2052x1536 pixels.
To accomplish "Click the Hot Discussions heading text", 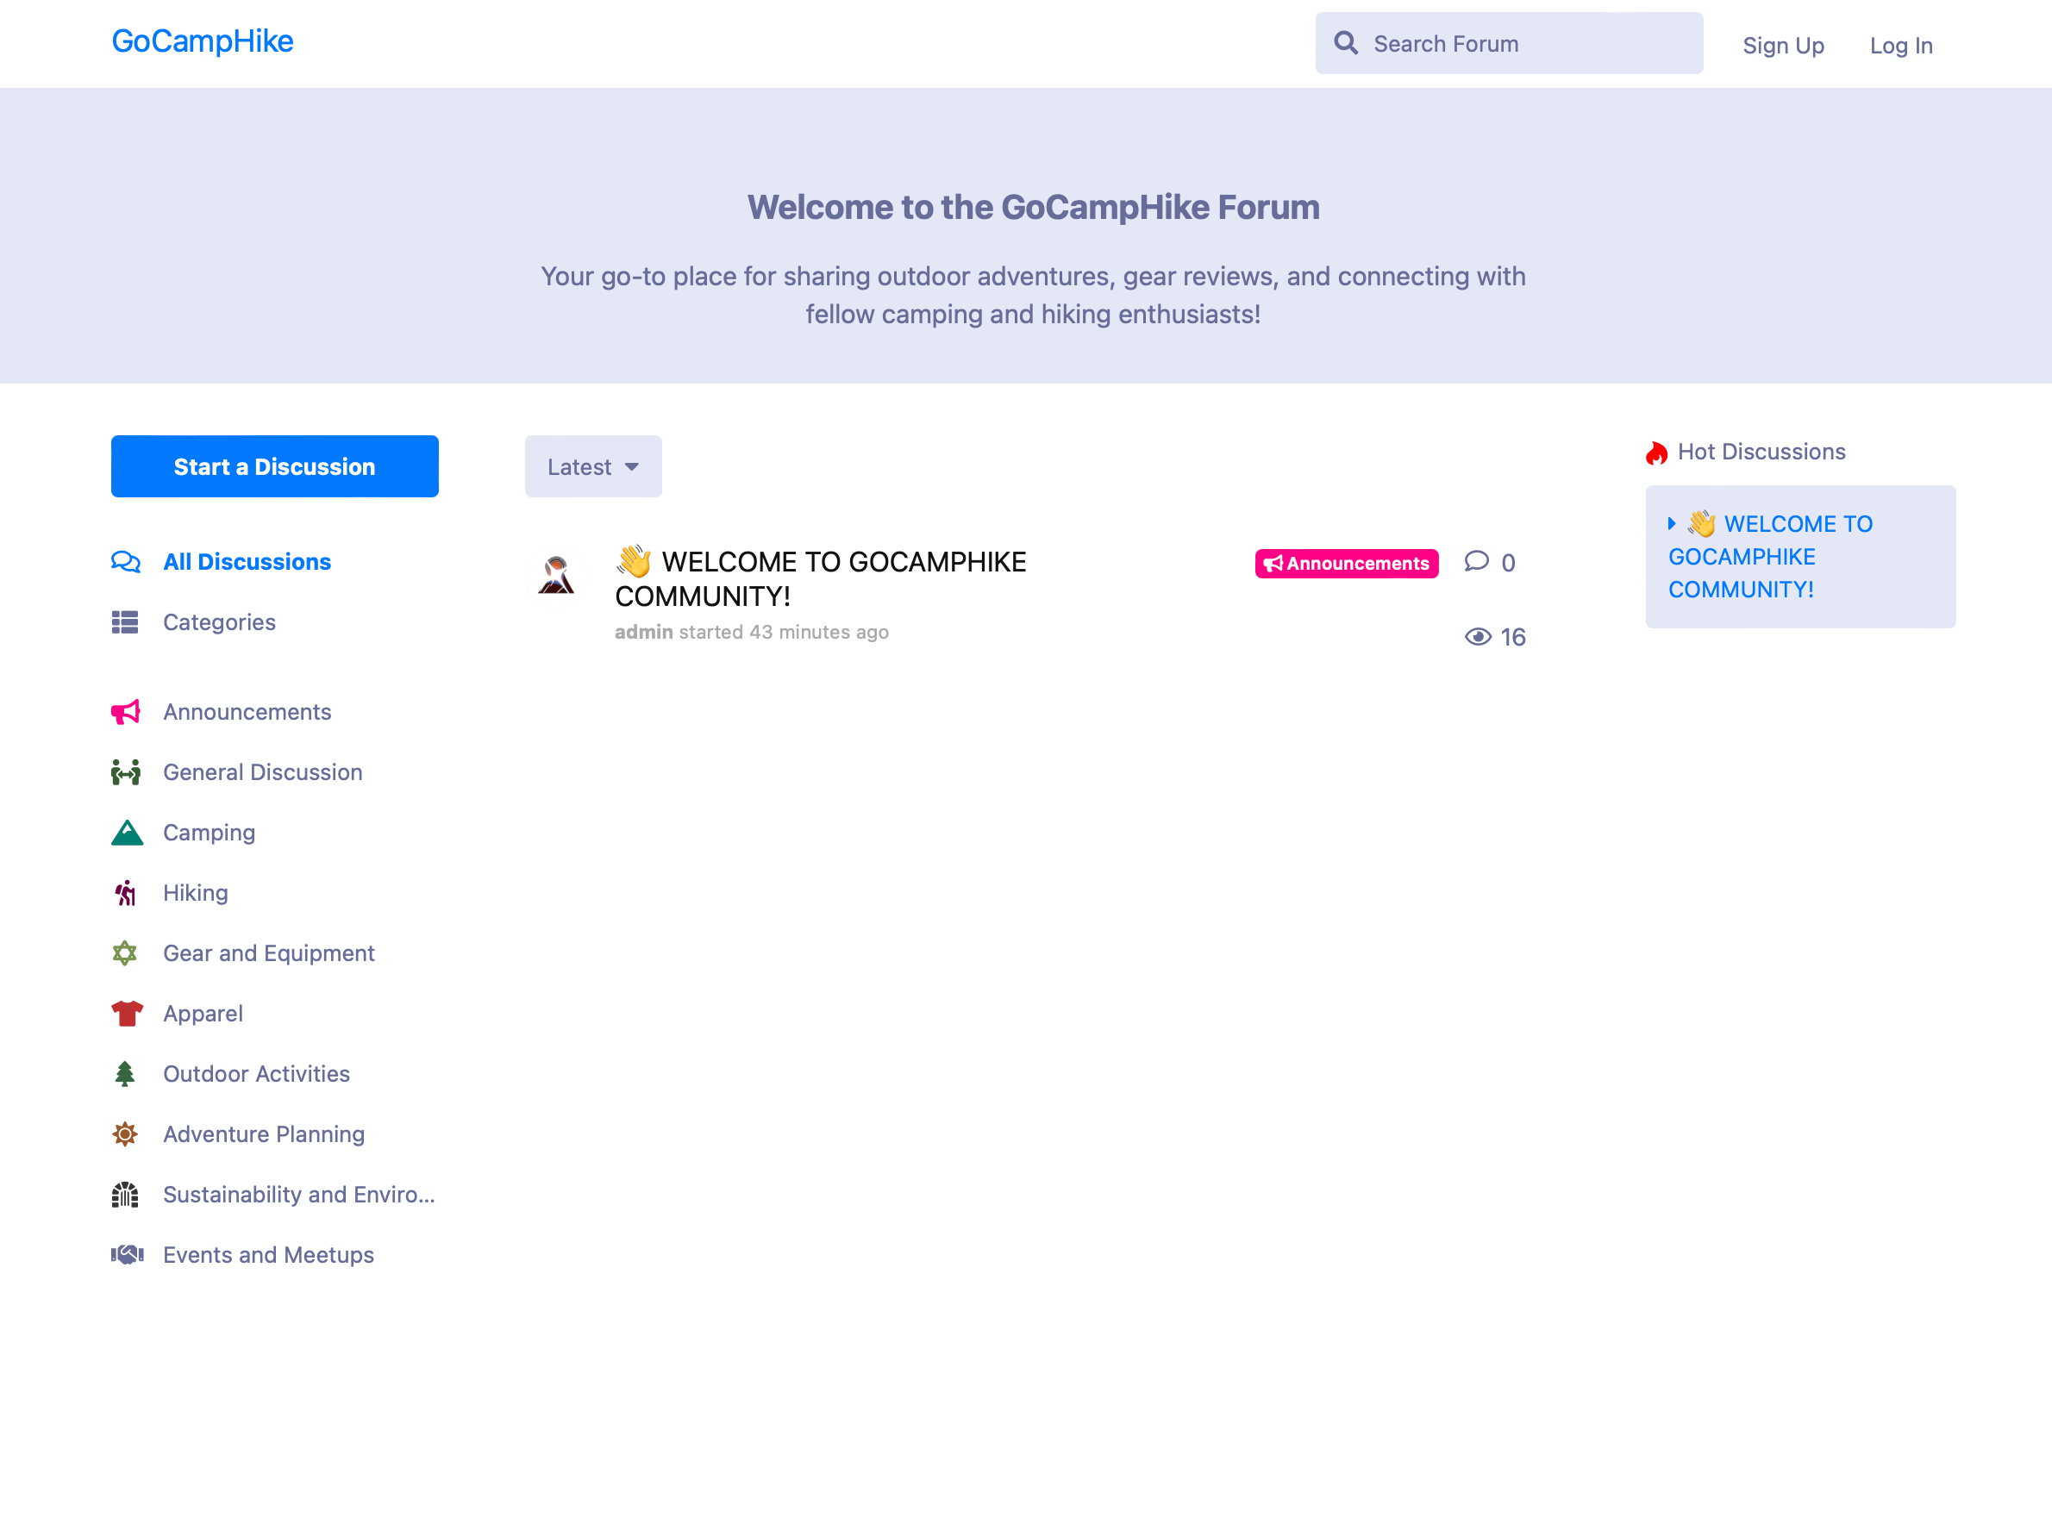I will (x=1761, y=452).
